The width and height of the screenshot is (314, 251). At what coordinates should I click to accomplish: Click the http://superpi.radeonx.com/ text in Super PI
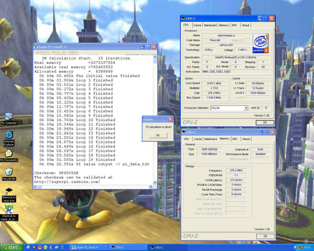click(x=67, y=182)
